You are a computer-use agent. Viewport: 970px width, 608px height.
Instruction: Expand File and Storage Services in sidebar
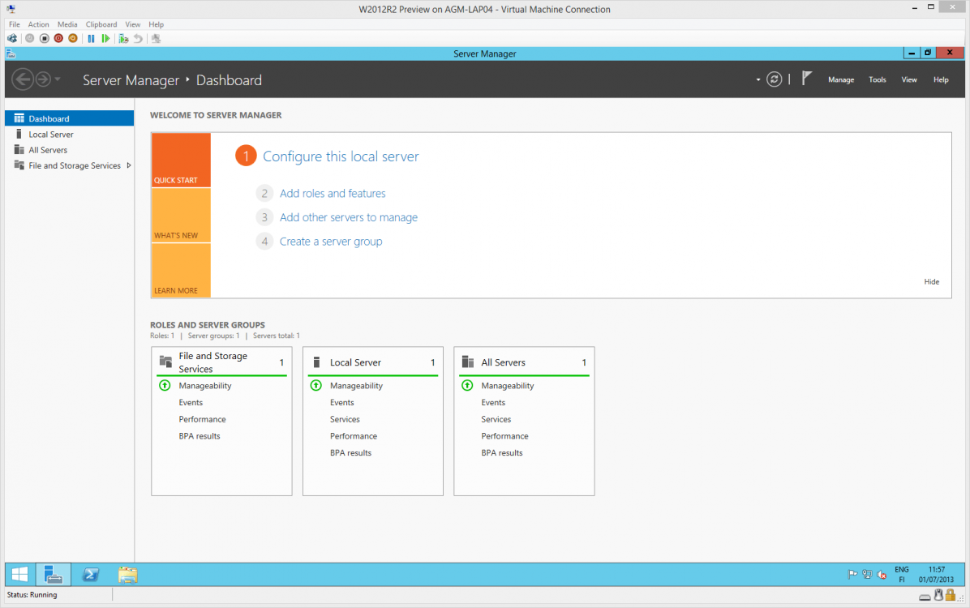(x=129, y=165)
